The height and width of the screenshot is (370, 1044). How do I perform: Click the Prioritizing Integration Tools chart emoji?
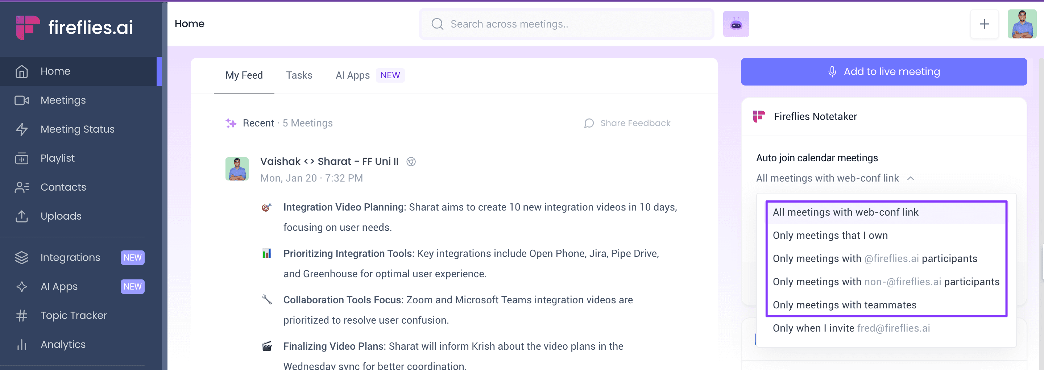tap(266, 254)
